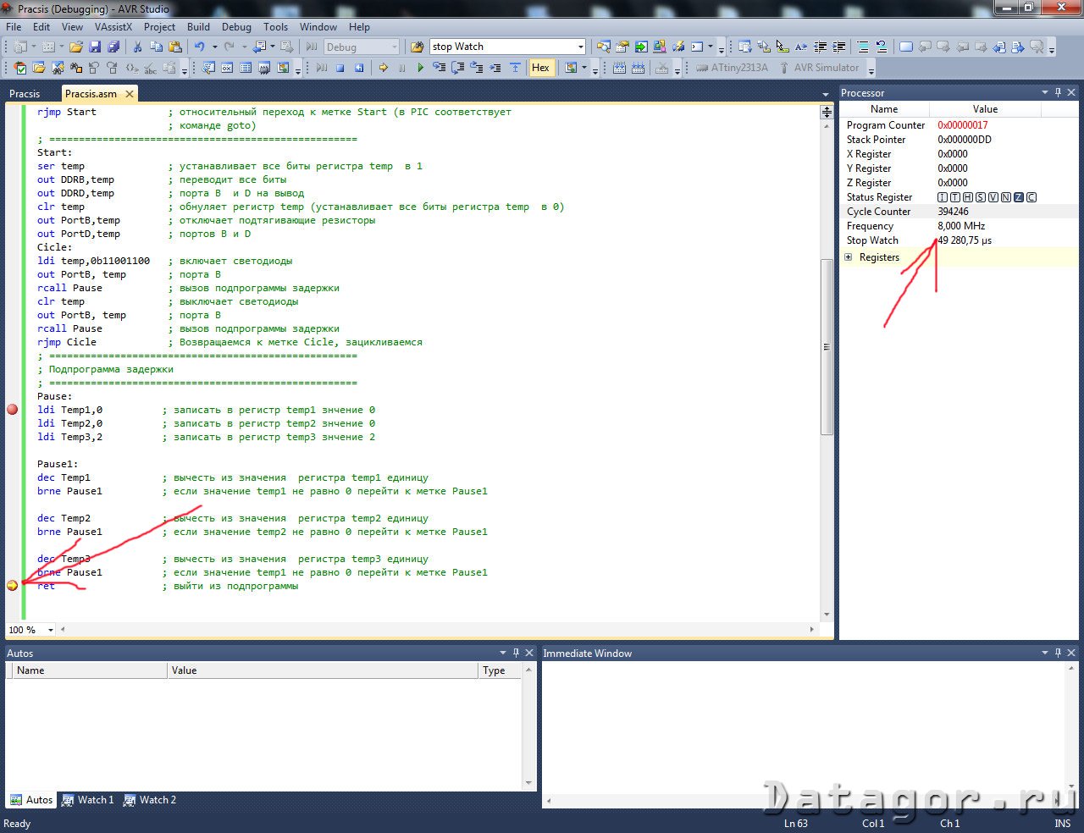Toggle the T flag in Status Register

(955, 197)
